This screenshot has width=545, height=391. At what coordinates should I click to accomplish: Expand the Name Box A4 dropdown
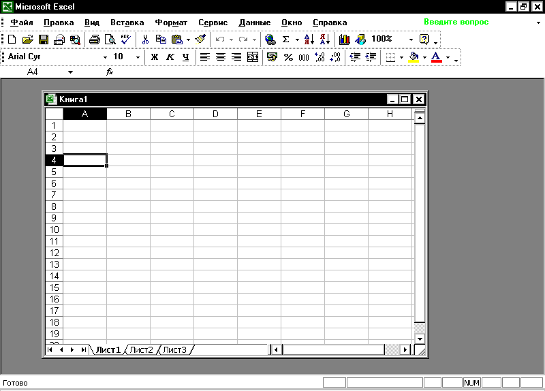click(71, 72)
